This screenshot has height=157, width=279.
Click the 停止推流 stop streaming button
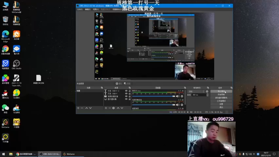pyautogui.click(x=221, y=91)
